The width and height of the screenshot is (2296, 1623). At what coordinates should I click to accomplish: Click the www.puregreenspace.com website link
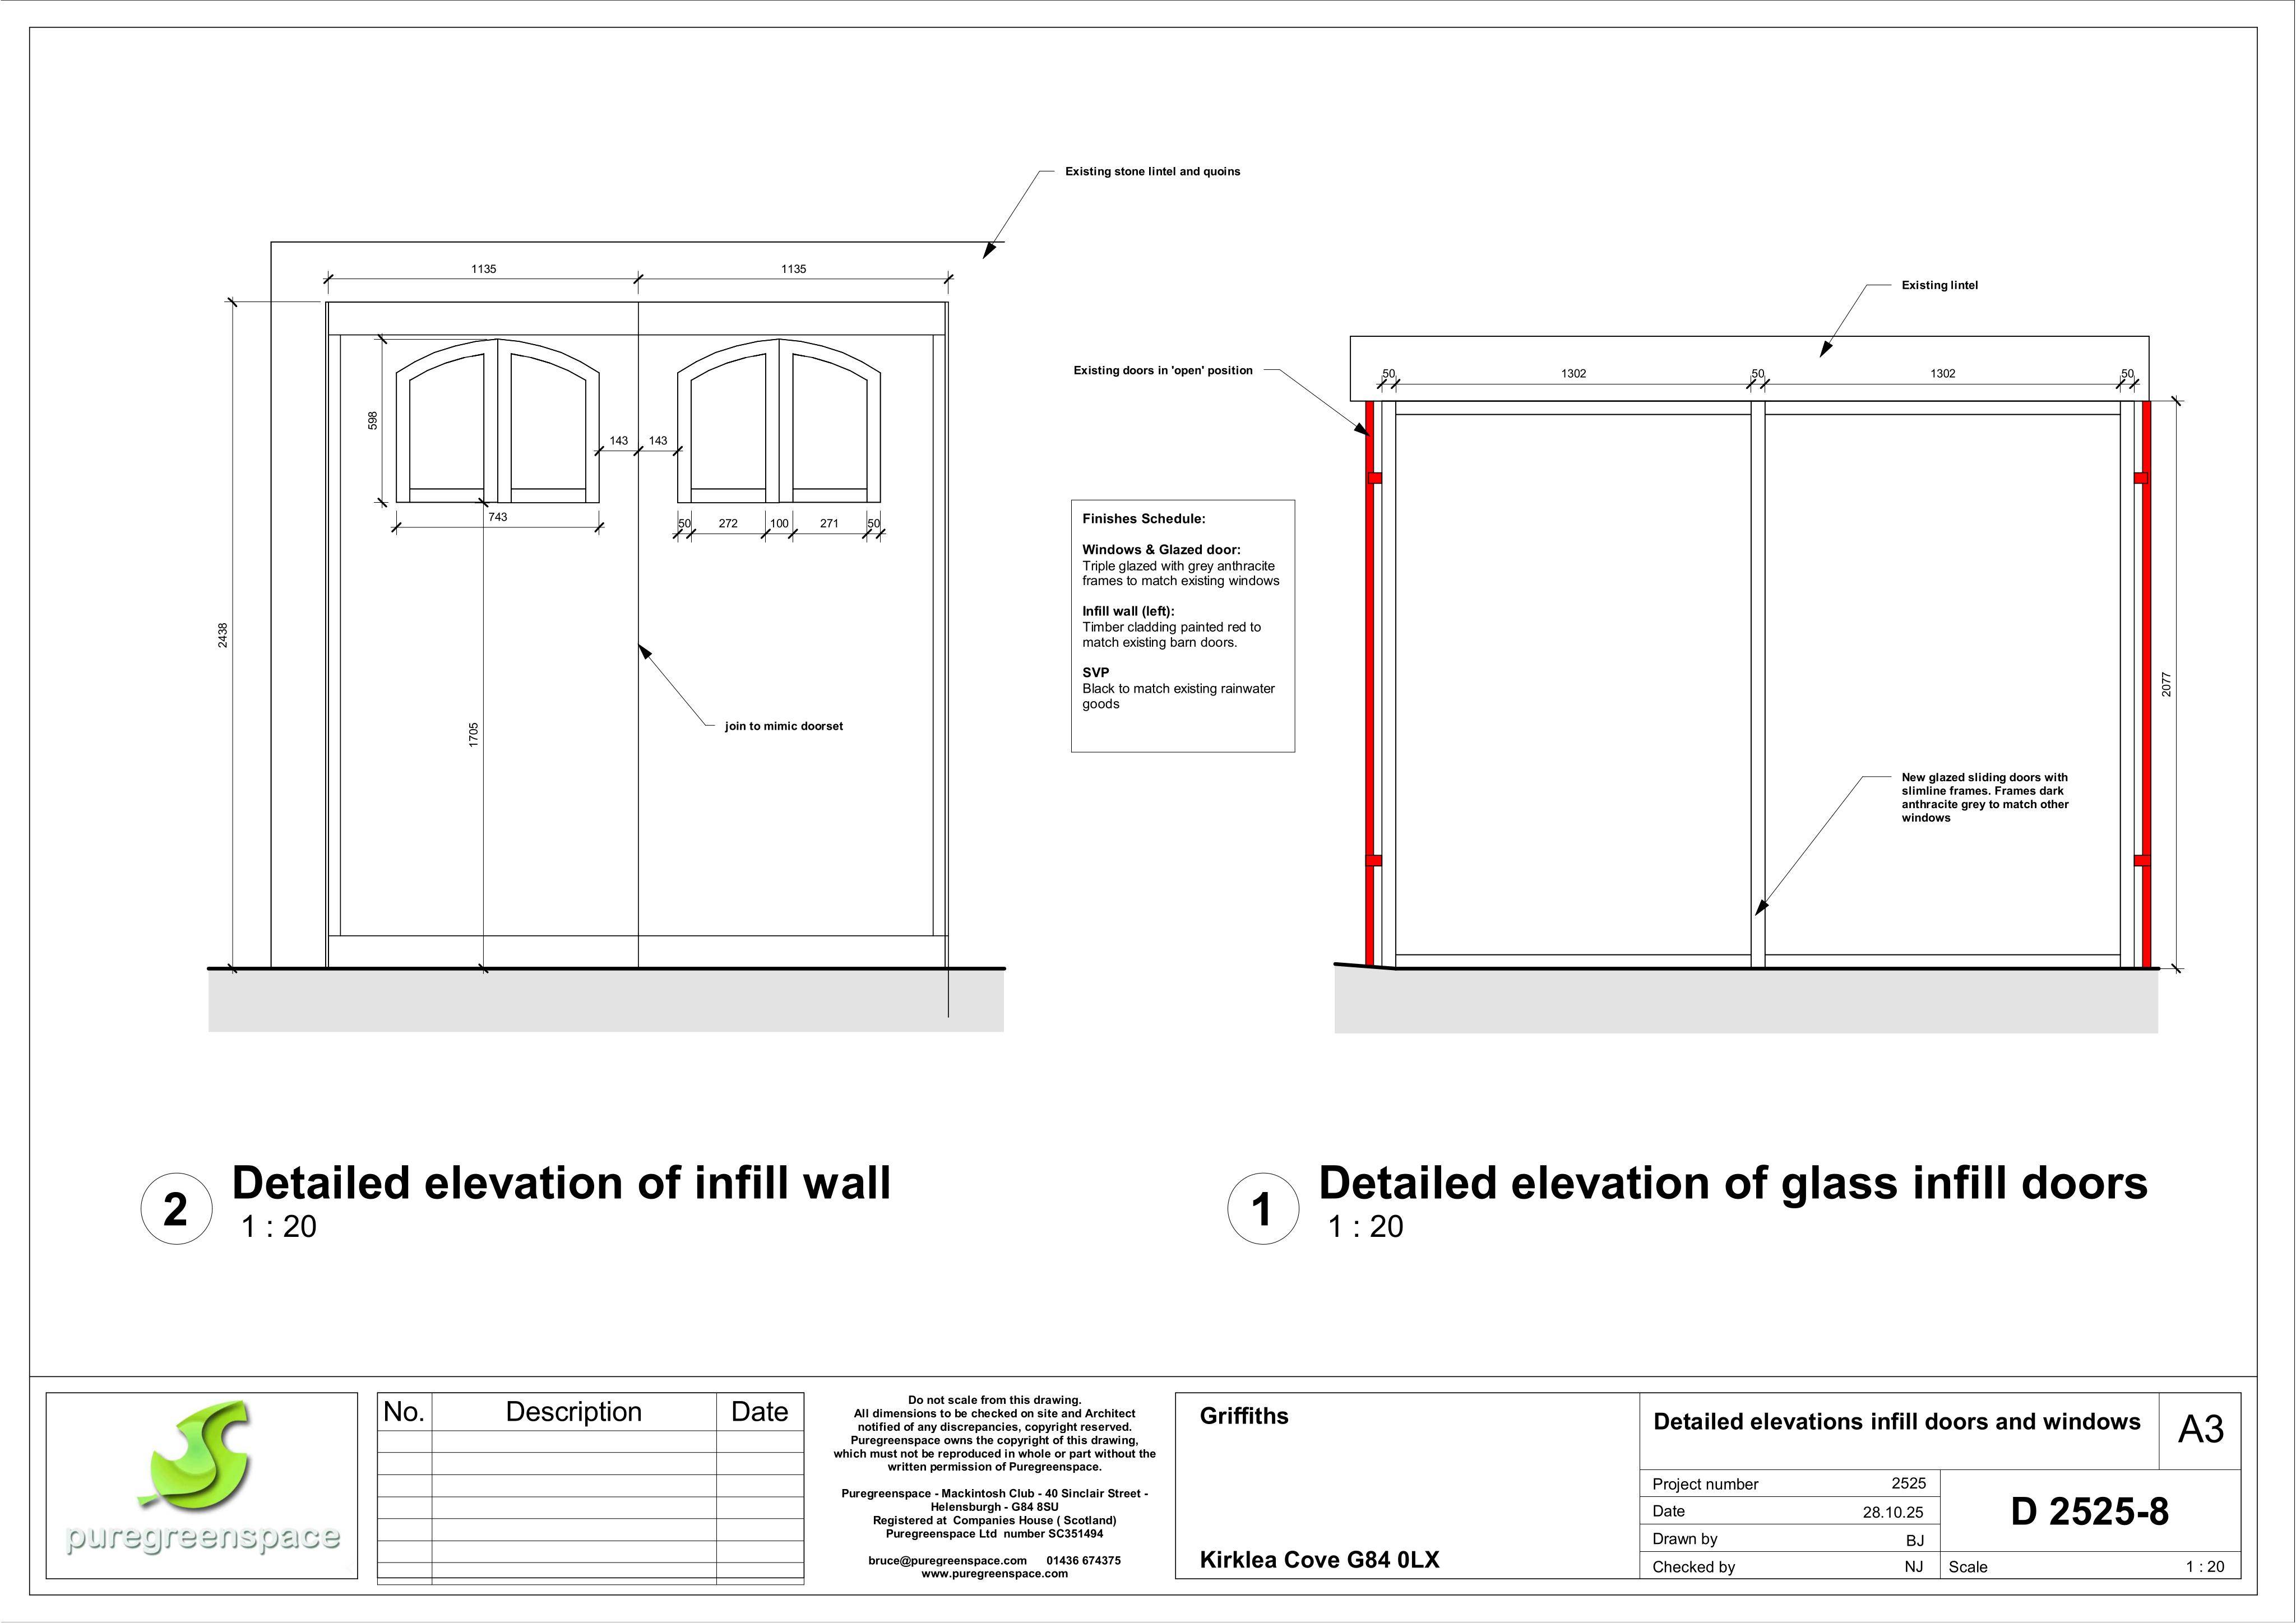click(x=994, y=1574)
